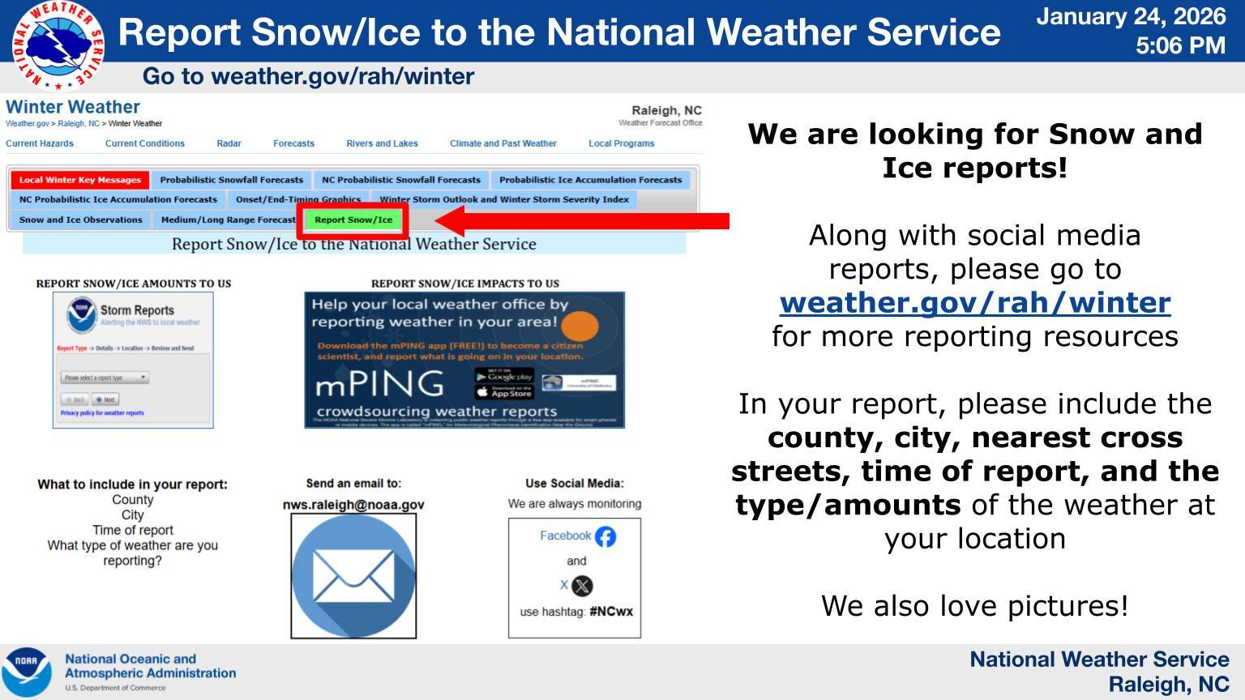The height and width of the screenshot is (700, 1245).
Task: Tap the Google Play badge
Action: (x=504, y=376)
